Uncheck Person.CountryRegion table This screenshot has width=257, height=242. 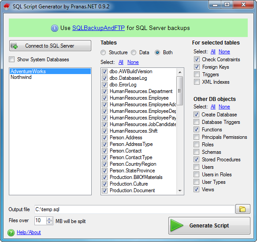[104, 164]
